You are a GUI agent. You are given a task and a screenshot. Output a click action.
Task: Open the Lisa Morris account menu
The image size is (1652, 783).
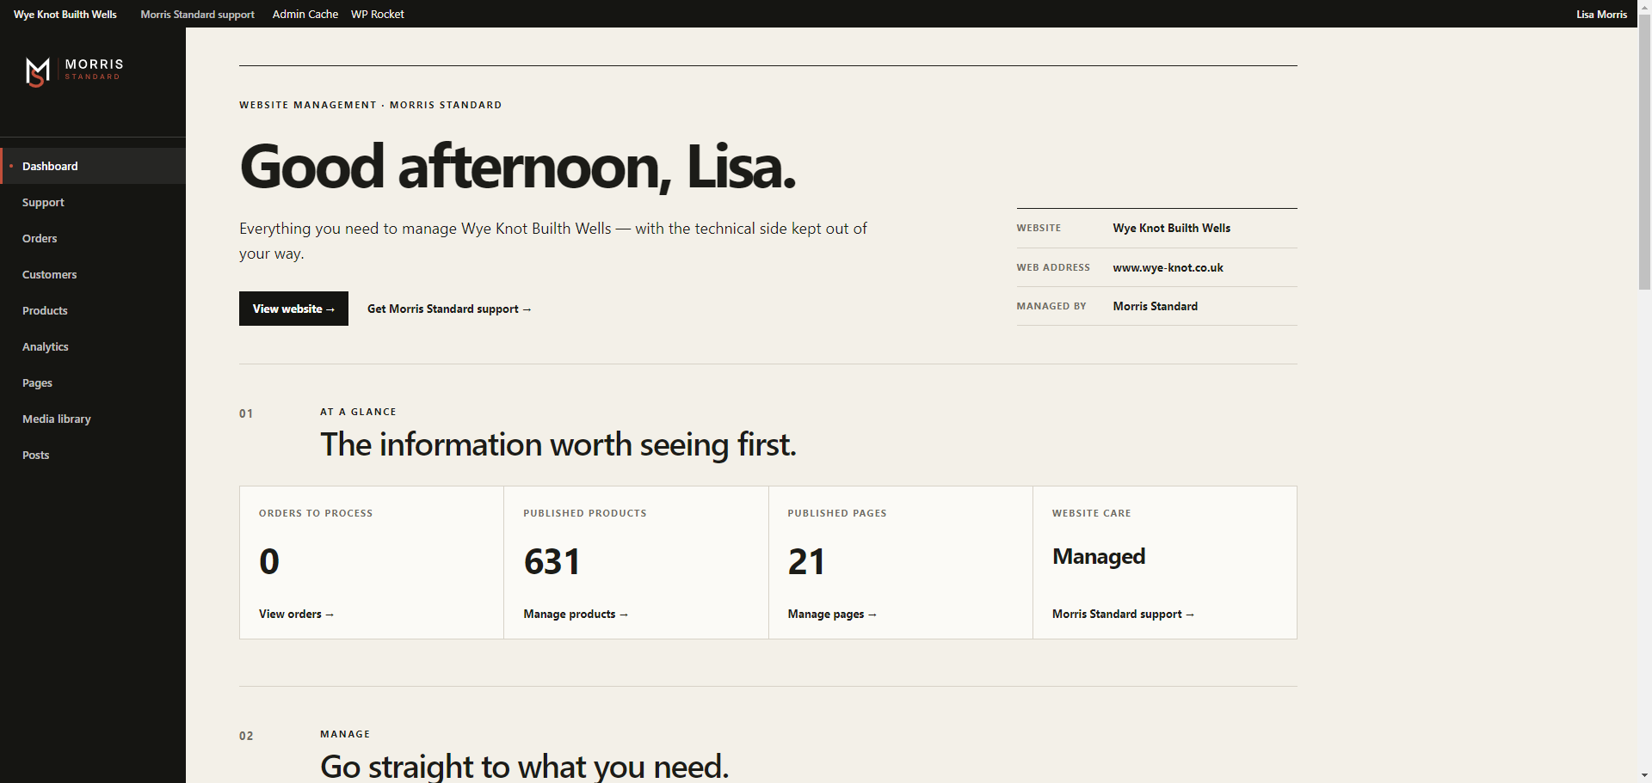1601,14
